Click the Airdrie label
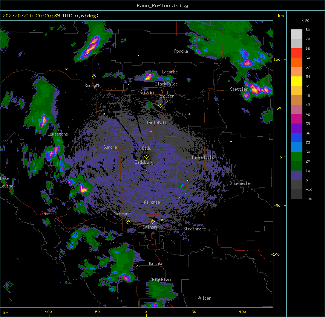Screen dimensions: 325x317 pos(152,202)
